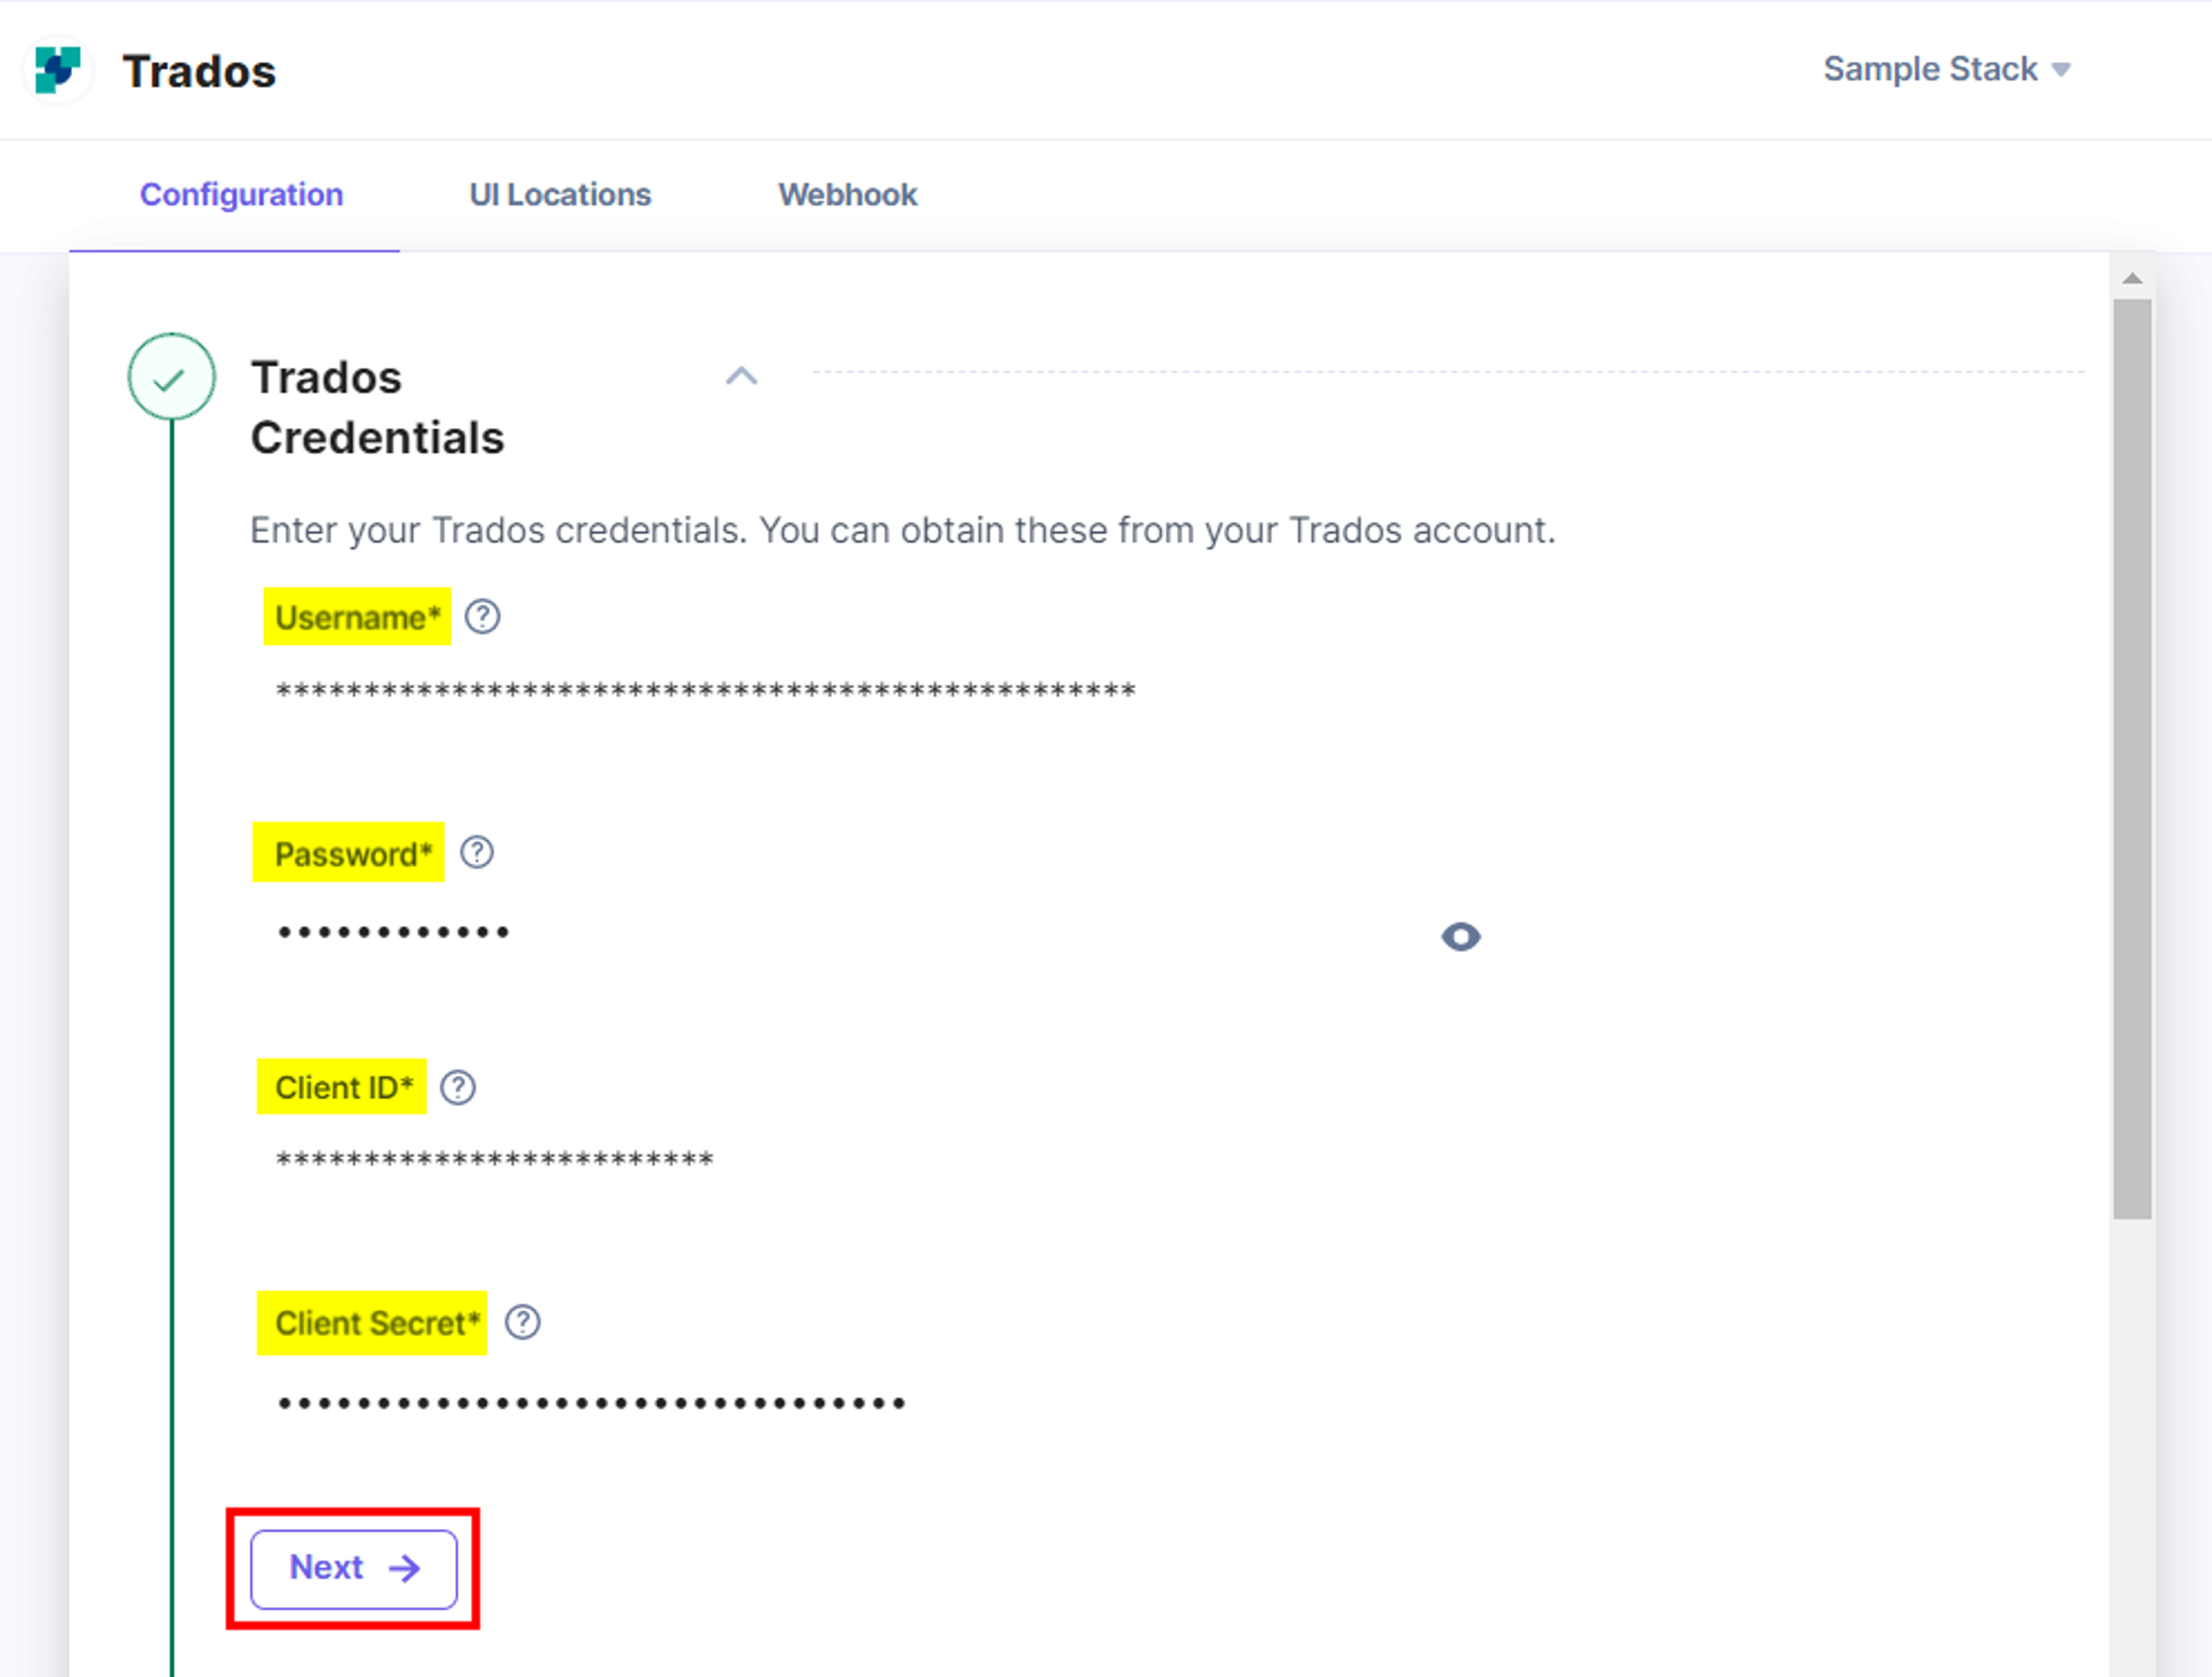Open the Password help question icon

click(477, 852)
